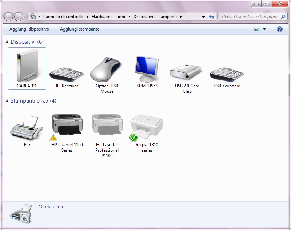Click the IR Receiver label text
The height and width of the screenshot is (230, 291).
67,86
